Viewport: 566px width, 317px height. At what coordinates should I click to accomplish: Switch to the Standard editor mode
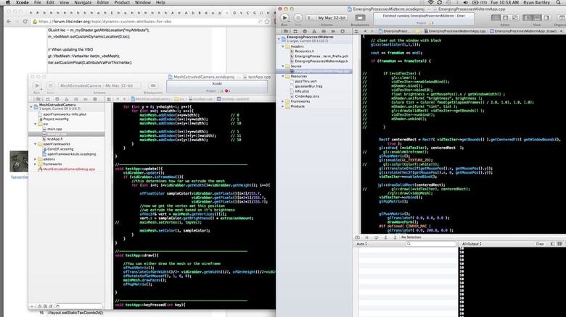pyautogui.click(x=496, y=17)
